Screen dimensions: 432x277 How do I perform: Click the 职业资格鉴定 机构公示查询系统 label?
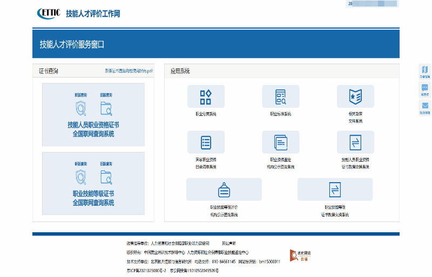click(x=280, y=163)
